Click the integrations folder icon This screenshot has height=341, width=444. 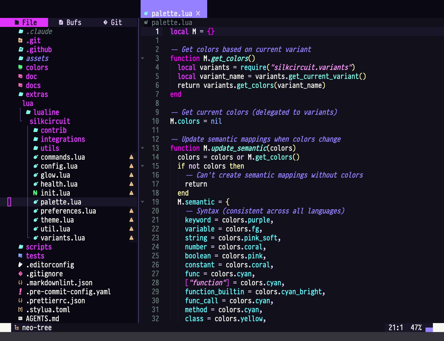36,139
